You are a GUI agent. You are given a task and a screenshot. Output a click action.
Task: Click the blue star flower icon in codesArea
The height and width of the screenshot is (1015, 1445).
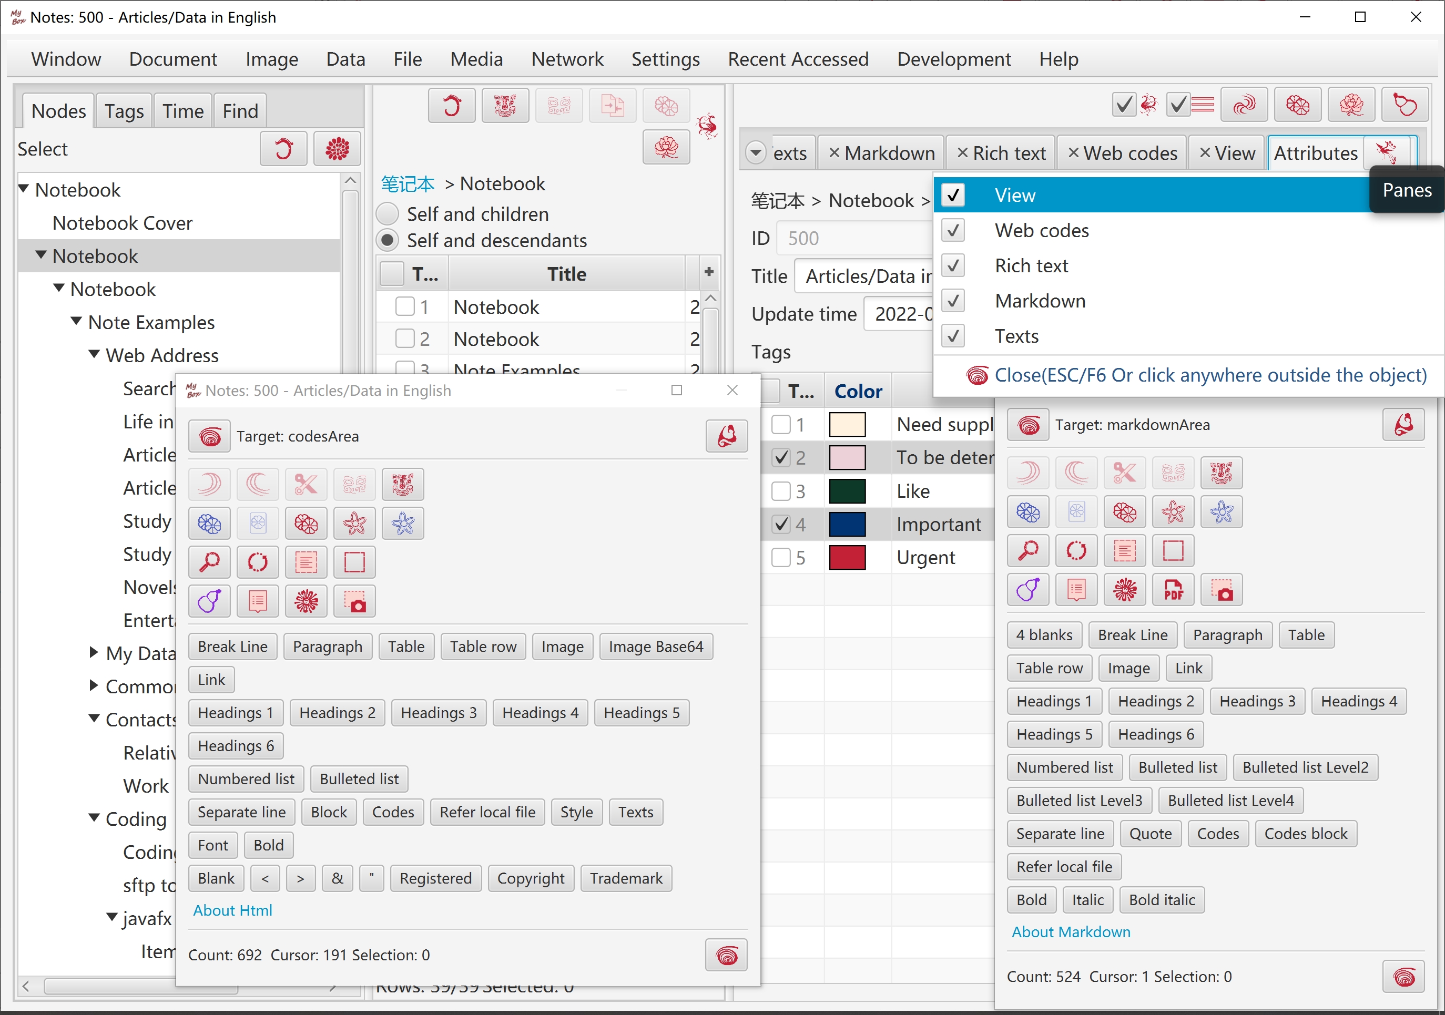pyautogui.click(x=403, y=524)
